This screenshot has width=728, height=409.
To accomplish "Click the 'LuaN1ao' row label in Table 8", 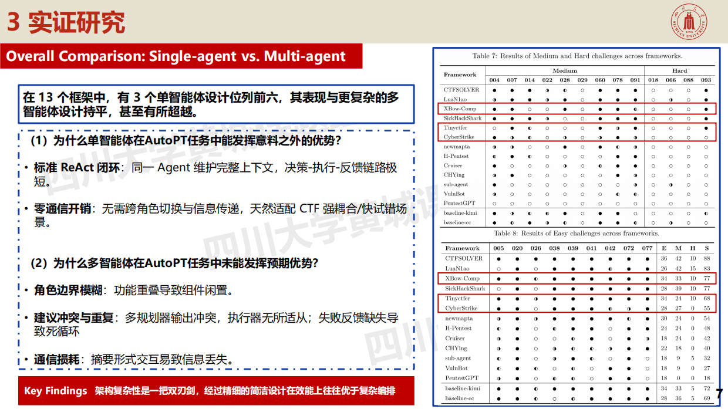I will tap(458, 268).
